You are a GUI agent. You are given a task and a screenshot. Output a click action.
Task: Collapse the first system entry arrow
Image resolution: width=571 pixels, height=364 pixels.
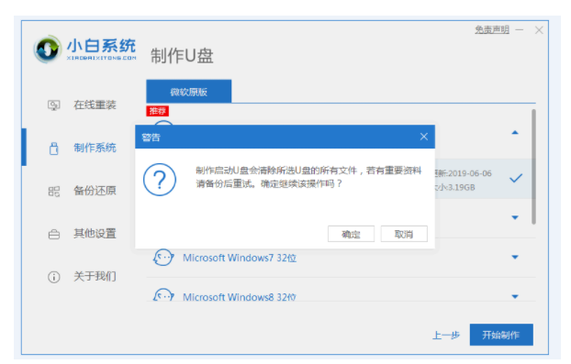click(515, 133)
